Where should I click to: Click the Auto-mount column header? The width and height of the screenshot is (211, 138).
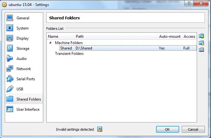pyautogui.click(x=170, y=36)
